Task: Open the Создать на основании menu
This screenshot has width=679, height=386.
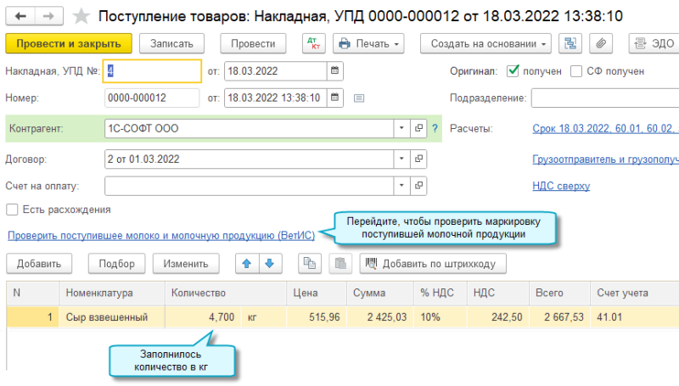Action: (485, 44)
